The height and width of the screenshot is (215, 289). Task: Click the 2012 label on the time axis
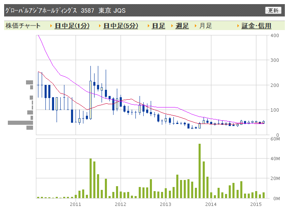tap(121, 204)
